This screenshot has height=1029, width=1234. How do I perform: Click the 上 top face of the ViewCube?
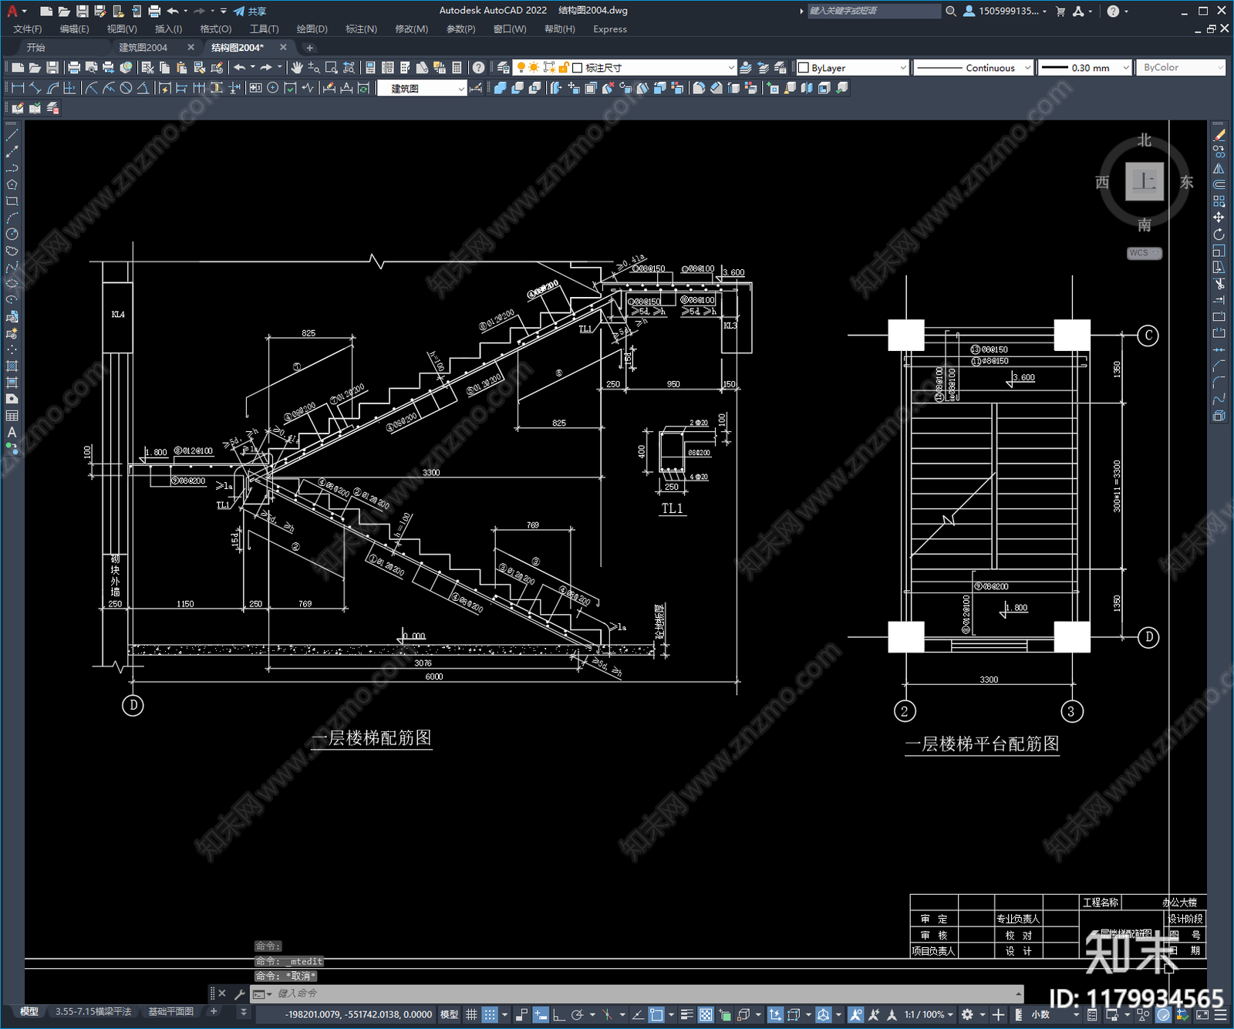coord(1145,182)
